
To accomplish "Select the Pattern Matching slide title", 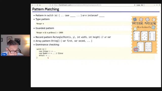I will click(46, 9).
